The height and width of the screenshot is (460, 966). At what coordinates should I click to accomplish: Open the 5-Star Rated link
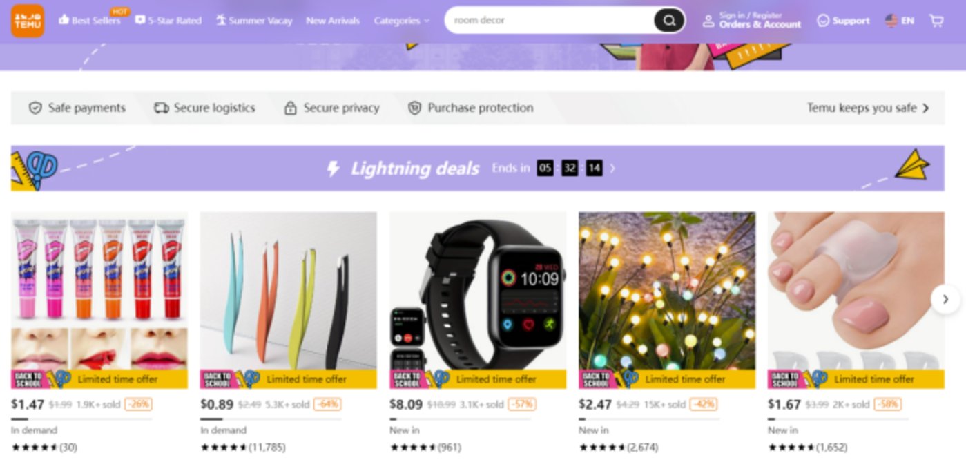coord(168,21)
